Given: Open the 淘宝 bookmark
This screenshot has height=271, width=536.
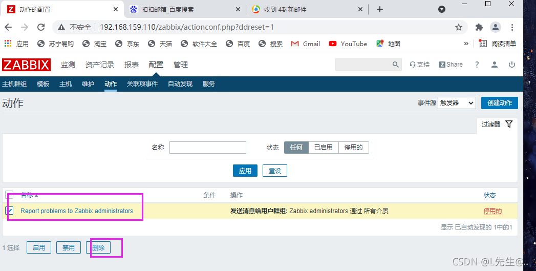Looking at the screenshot, I should pyautogui.click(x=95, y=44).
